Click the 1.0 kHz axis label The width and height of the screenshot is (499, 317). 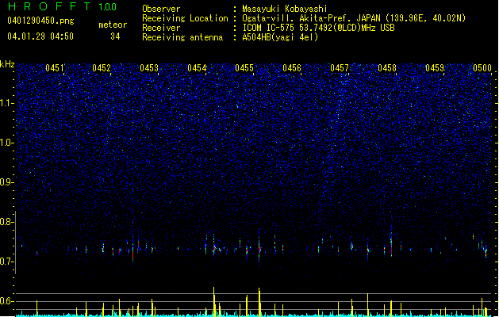tap(7, 143)
